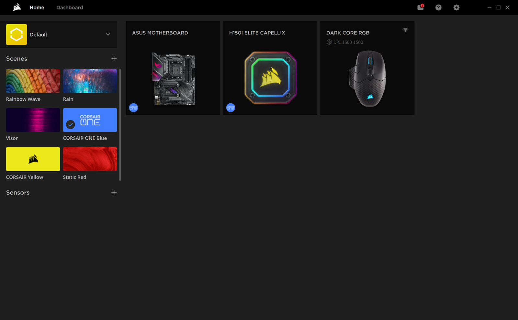Click the DPI 1500 1500 text
Viewport: 518px width, 320px height.
click(348, 42)
